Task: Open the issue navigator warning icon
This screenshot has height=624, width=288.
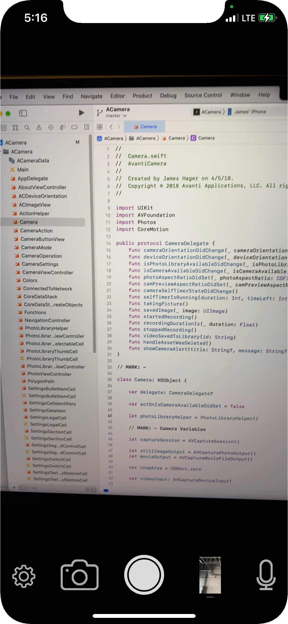Action: 39,127
